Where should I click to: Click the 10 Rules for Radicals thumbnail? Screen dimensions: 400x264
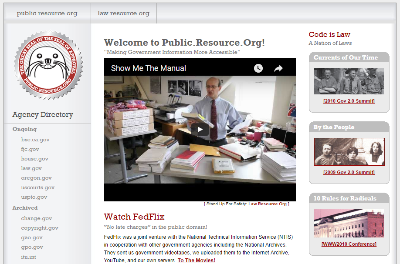coord(349,223)
